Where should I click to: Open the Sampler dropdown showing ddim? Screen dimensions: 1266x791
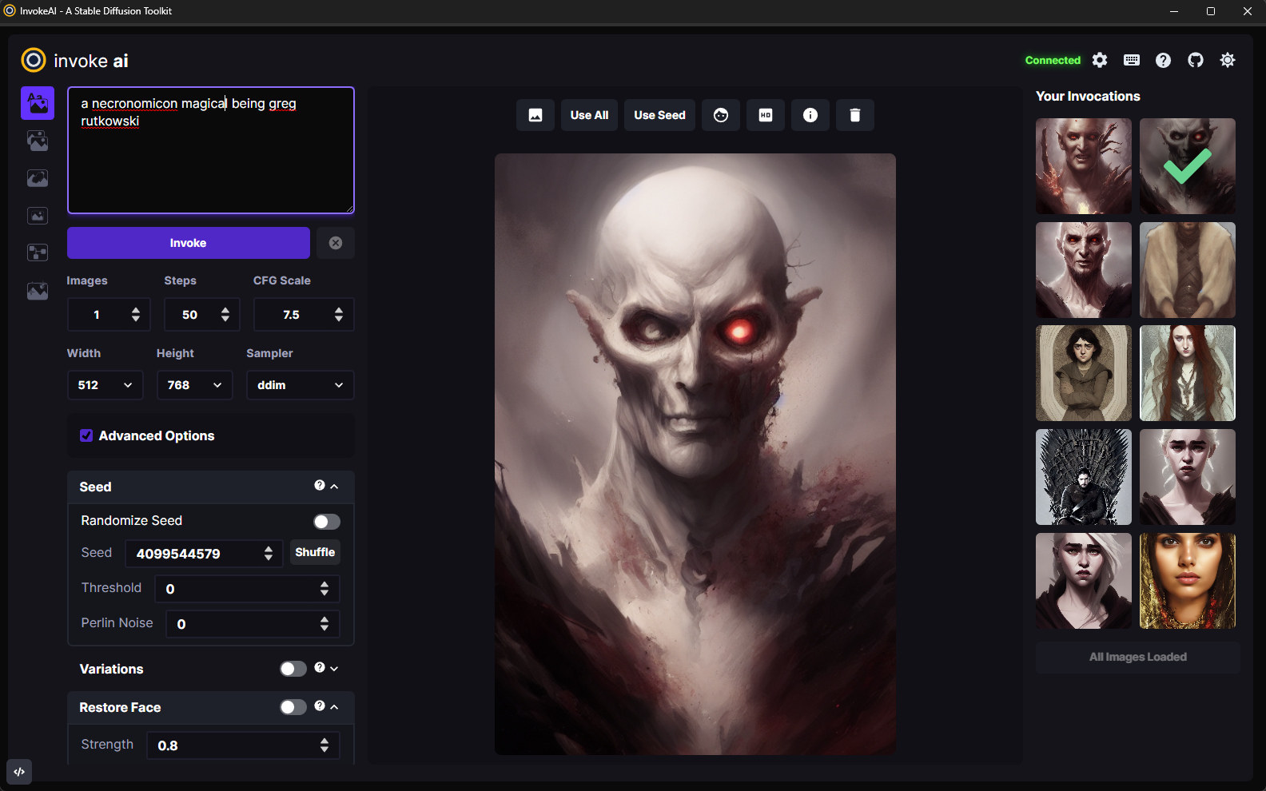pyautogui.click(x=300, y=385)
